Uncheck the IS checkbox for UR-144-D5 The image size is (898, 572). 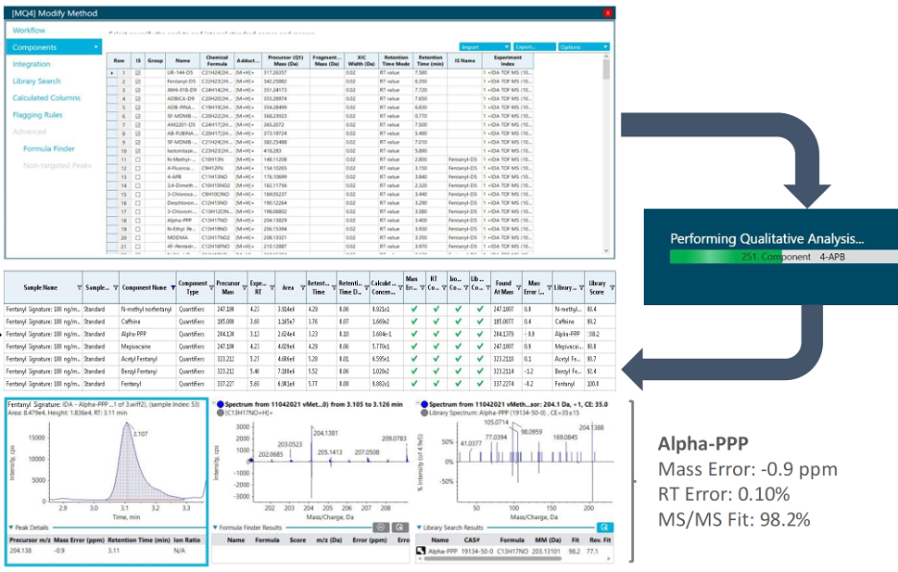(x=137, y=73)
